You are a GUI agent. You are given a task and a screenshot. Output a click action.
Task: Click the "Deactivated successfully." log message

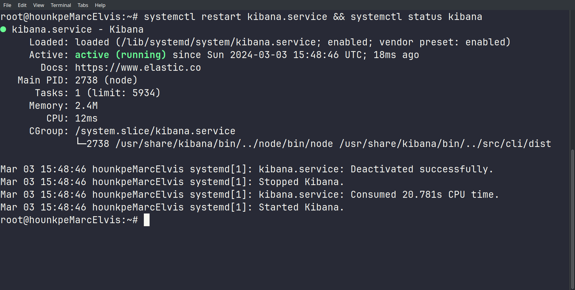422,169
